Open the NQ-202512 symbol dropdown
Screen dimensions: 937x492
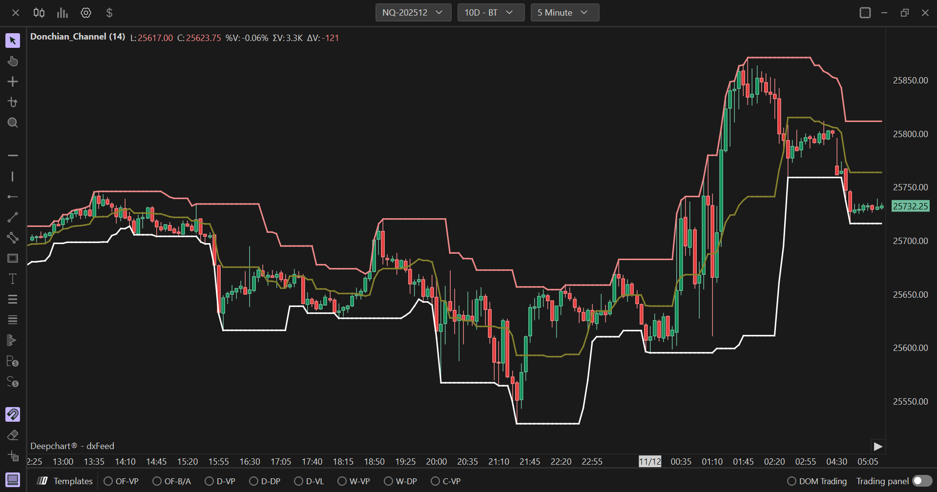tap(413, 13)
